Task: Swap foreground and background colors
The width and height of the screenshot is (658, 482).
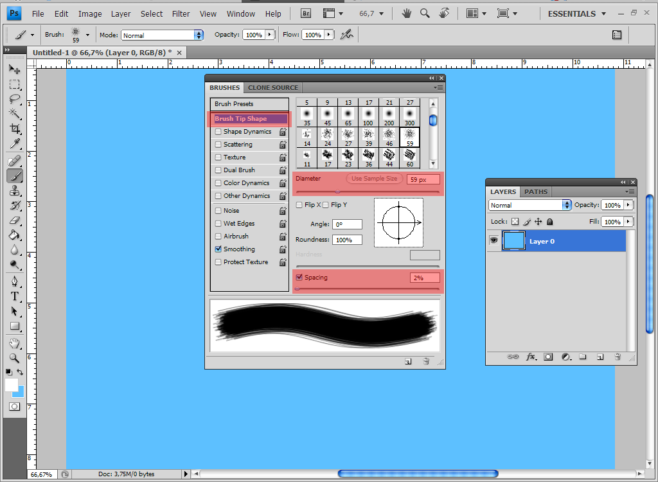Action: [x=20, y=372]
